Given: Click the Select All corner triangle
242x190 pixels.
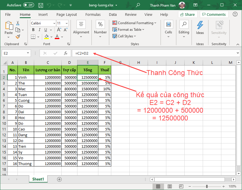Looking at the screenshot, I should (x=5, y=63).
